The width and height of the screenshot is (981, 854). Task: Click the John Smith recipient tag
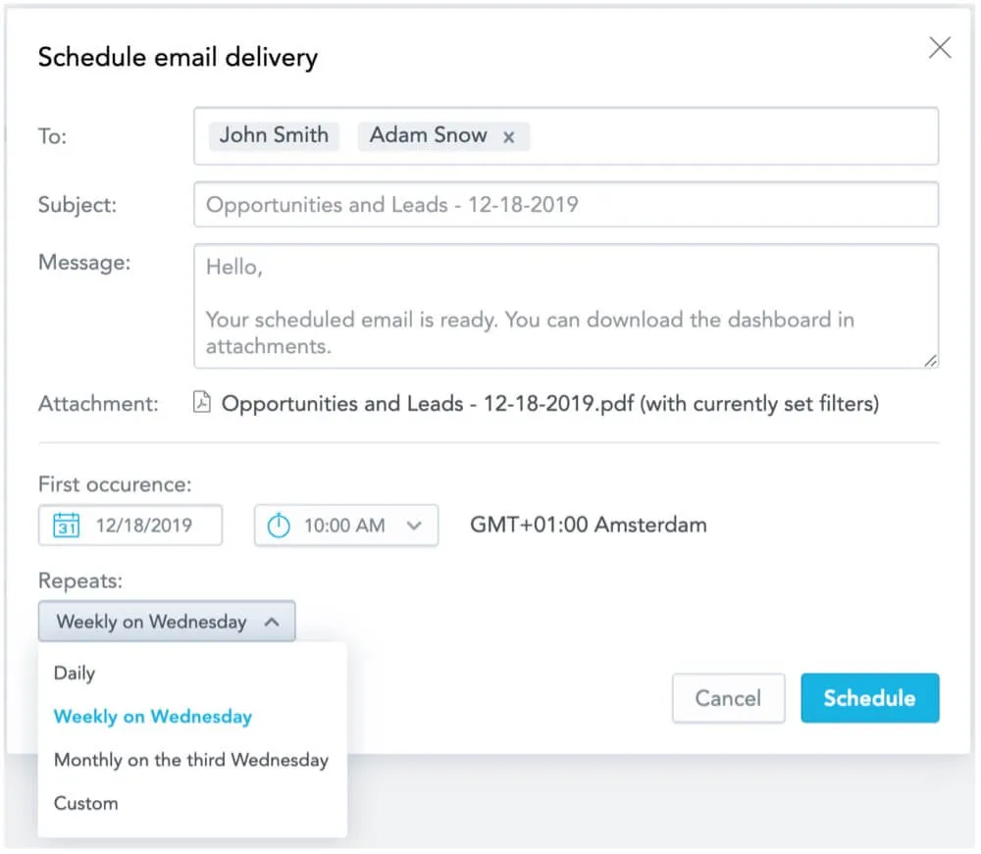tap(274, 135)
